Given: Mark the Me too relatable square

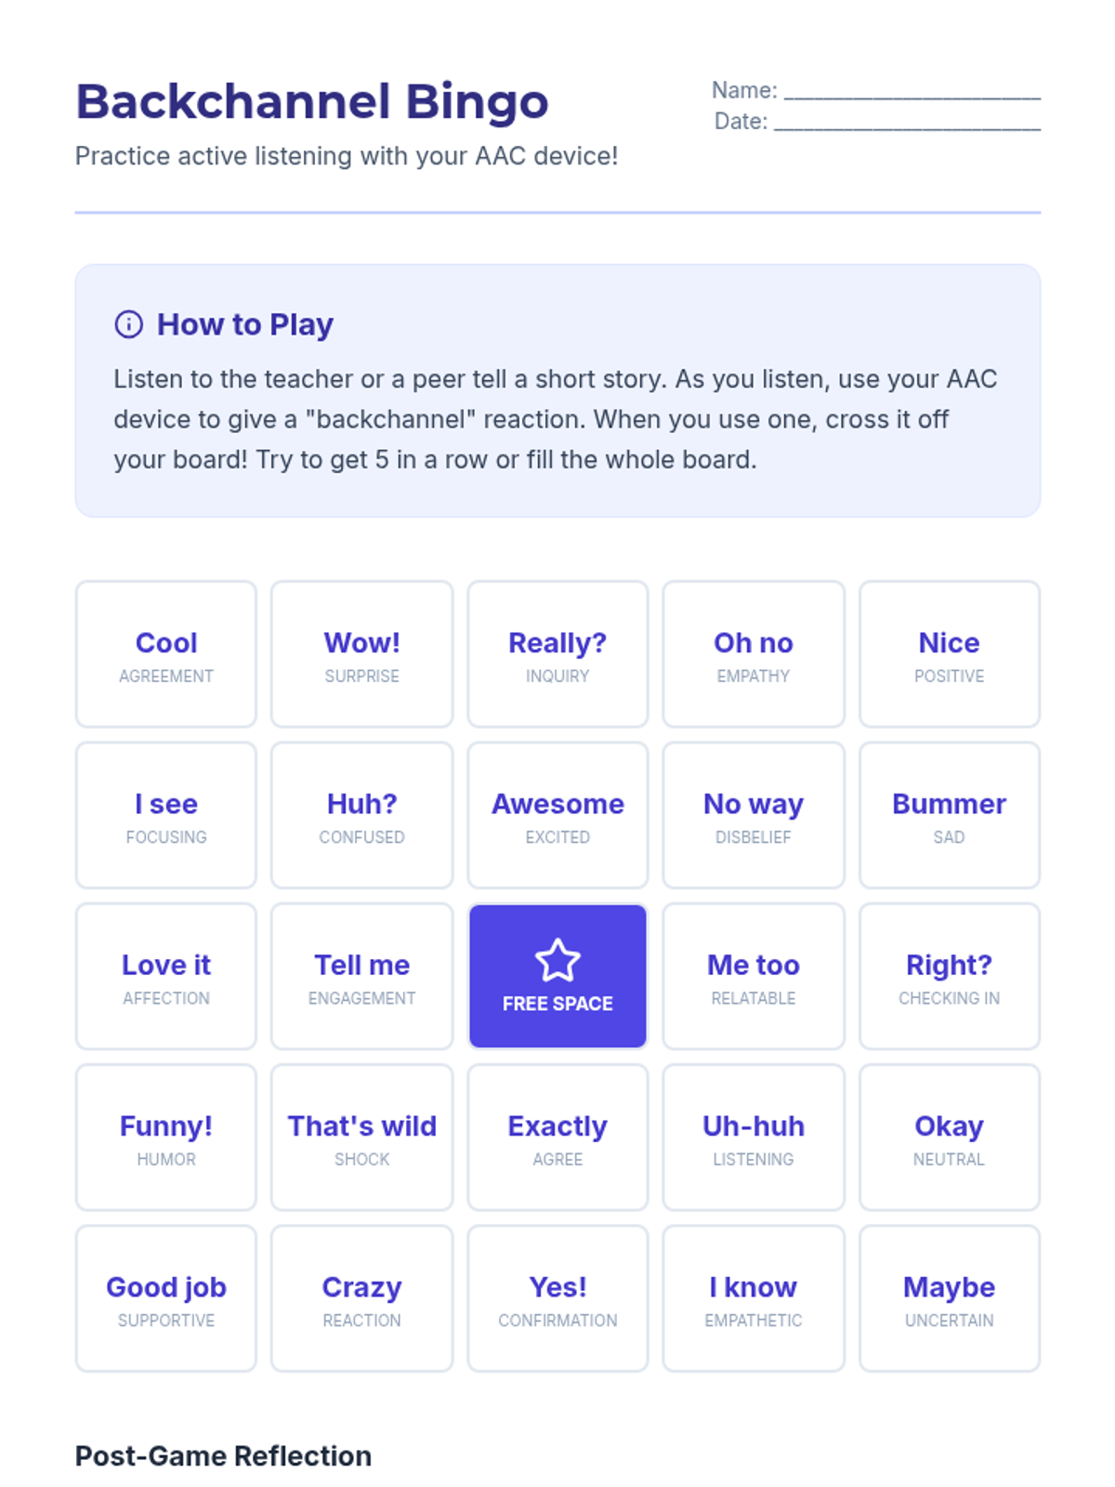Looking at the screenshot, I should click(753, 976).
